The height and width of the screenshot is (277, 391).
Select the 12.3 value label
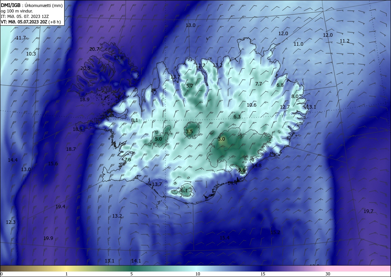point(11,222)
